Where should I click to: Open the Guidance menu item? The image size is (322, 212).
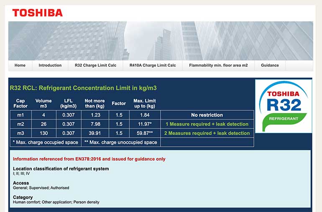[270, 65]
